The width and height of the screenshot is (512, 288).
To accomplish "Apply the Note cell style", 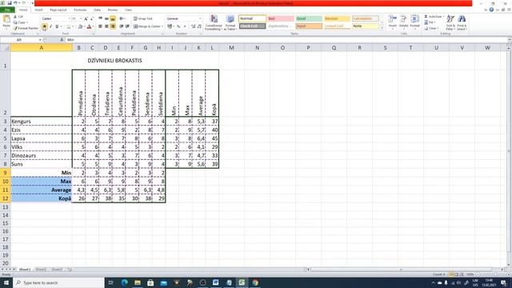I will tap(366, 26).
